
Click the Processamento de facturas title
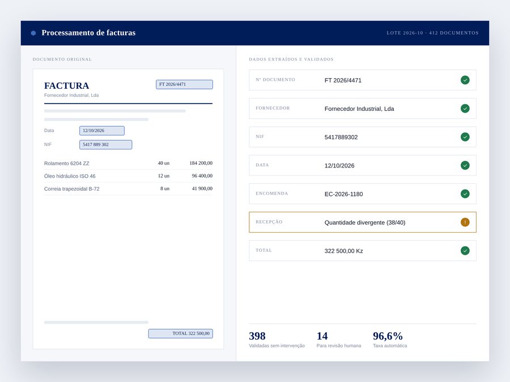pyautogui.click(x=88, y=33)
